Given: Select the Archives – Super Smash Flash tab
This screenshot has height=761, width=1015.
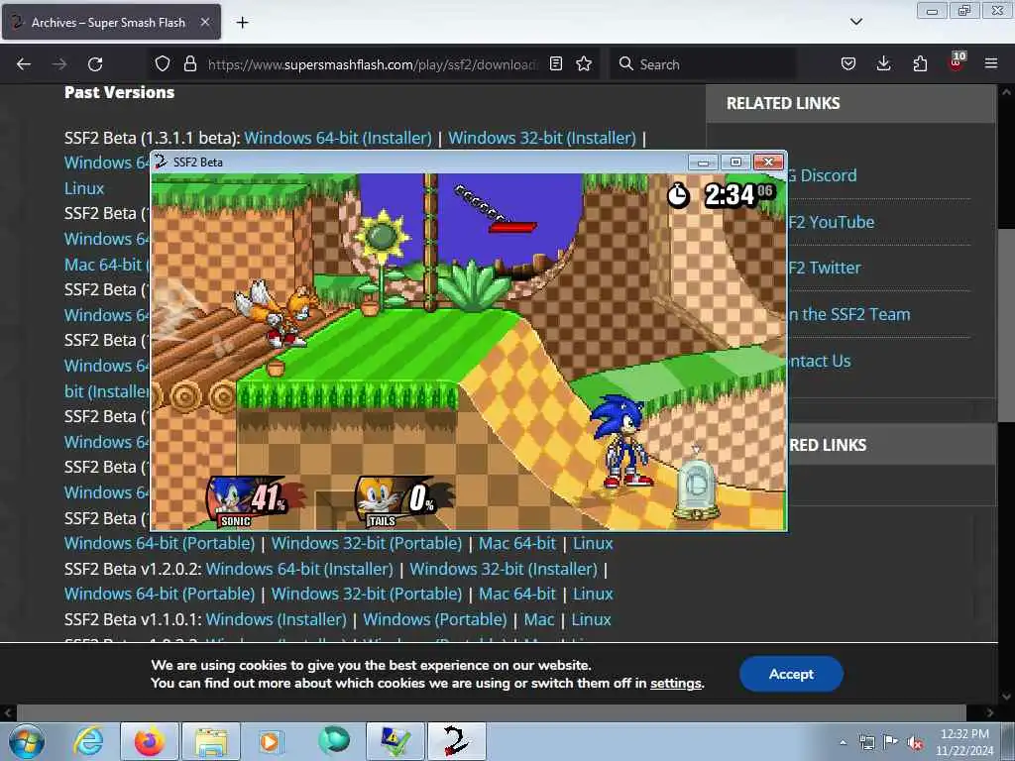Looking at the screenshot, I should coord(111,22).
